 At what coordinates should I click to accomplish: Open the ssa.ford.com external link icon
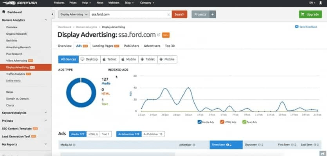(159, 35)
